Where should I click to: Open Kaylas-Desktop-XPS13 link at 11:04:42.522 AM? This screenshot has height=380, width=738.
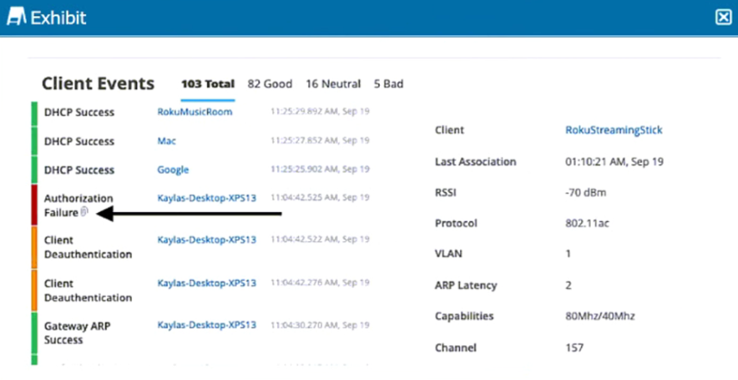coord(206,240)
